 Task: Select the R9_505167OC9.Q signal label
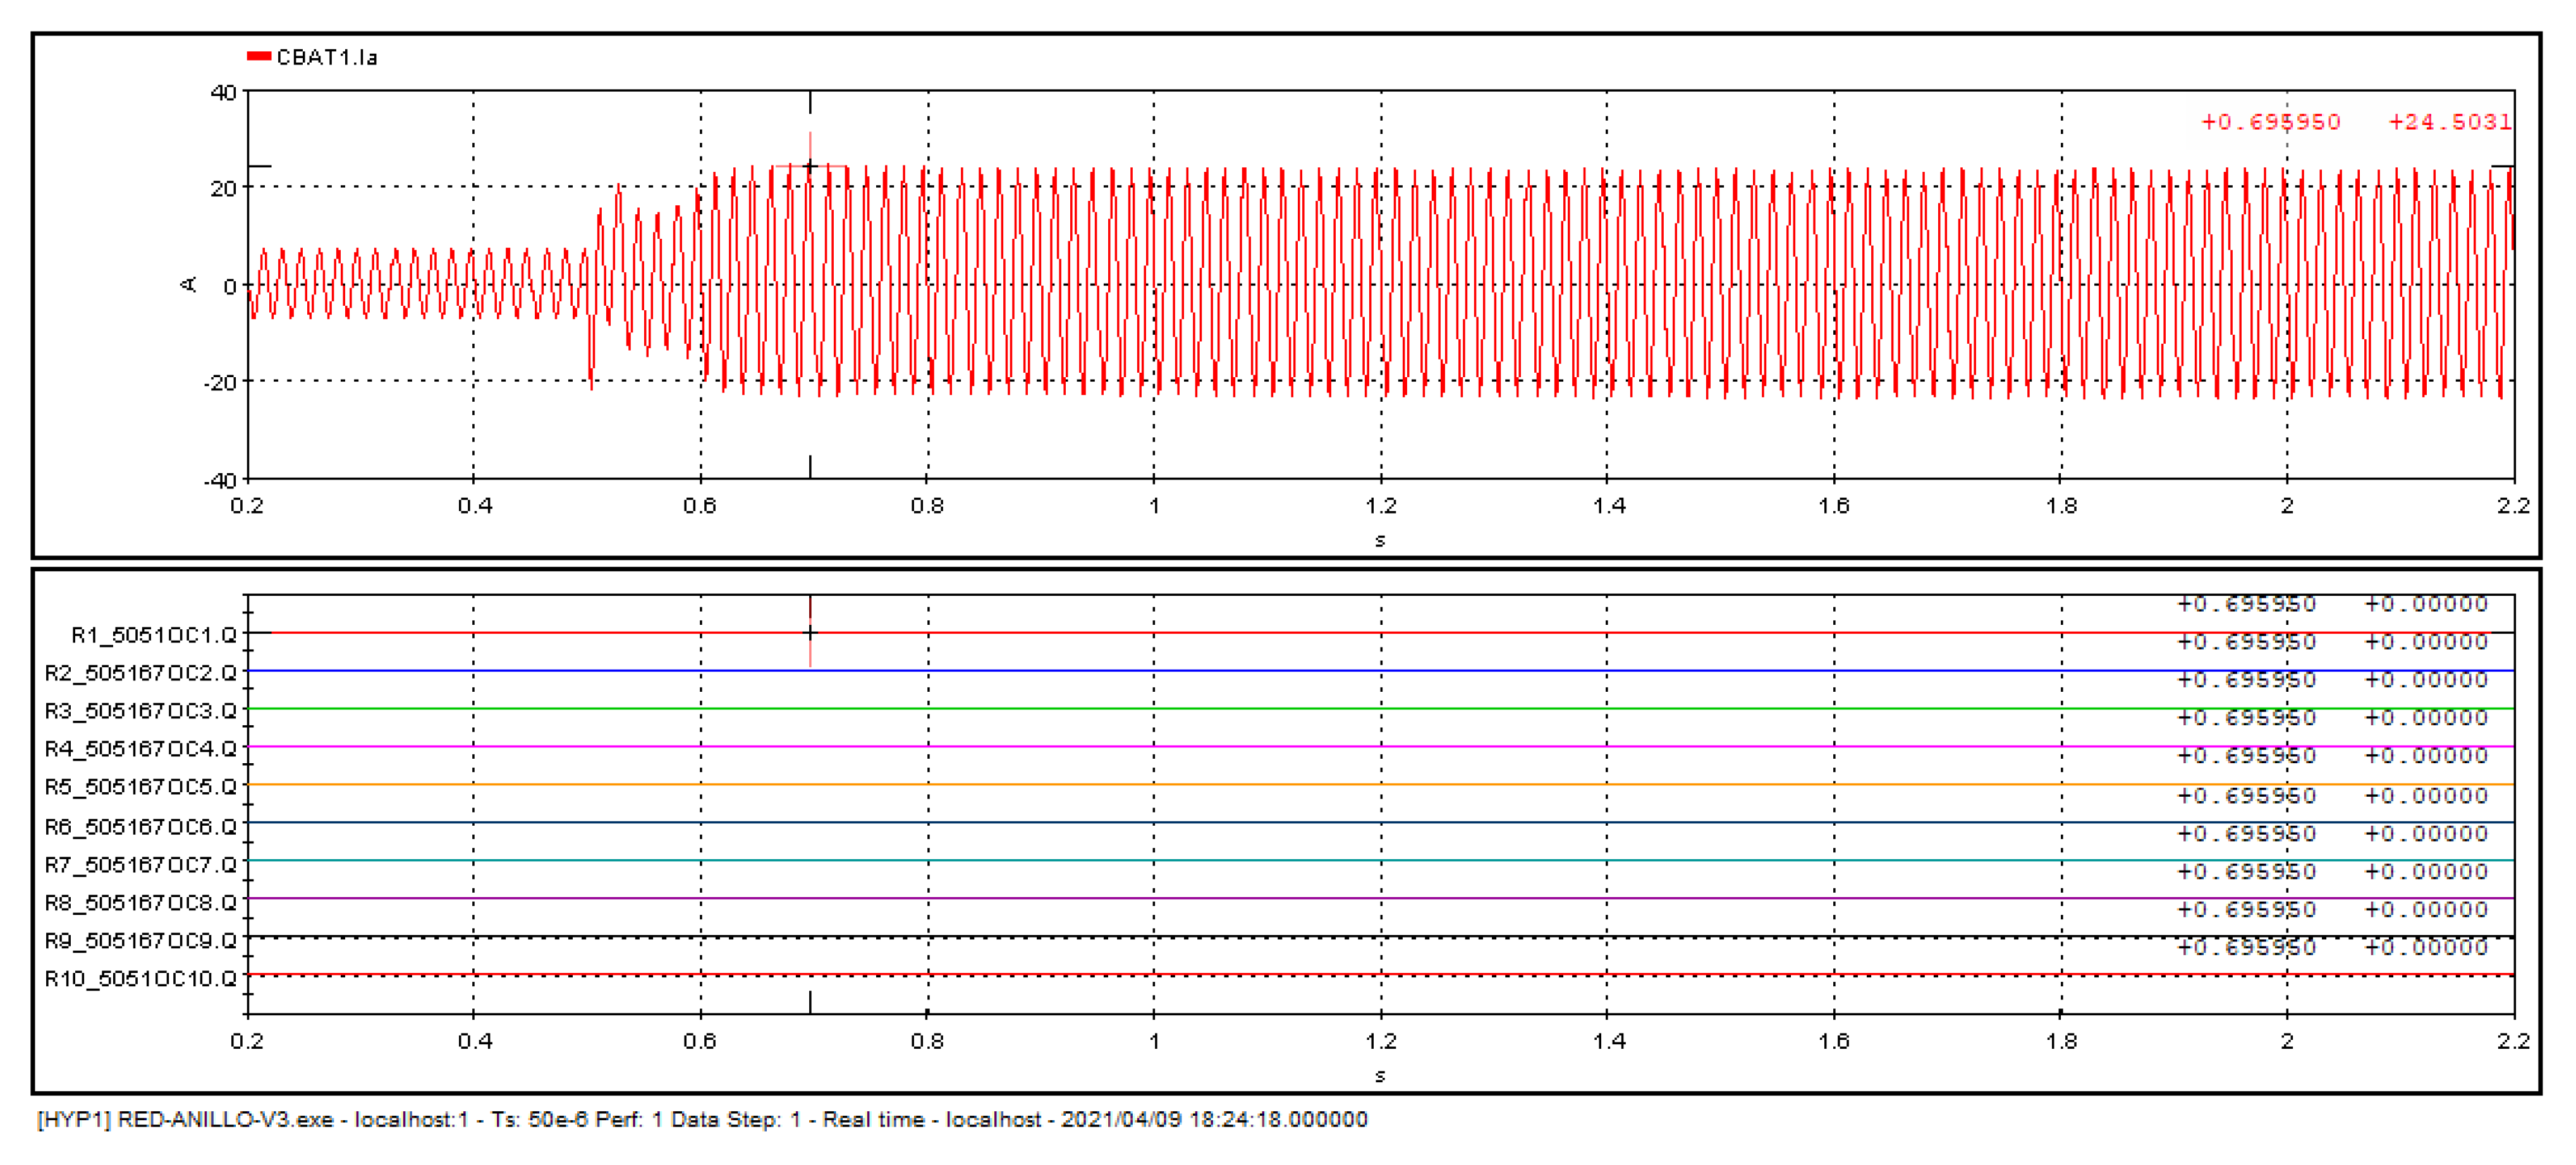[140, 941]
